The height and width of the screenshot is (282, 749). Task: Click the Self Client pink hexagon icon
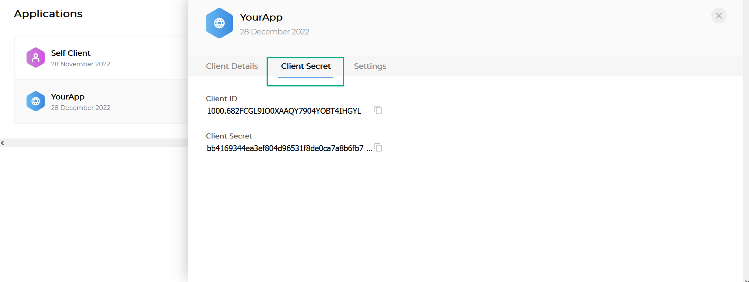click(x=36, y=57)
